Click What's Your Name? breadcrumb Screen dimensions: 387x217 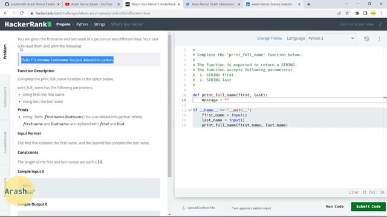pos(127,24)
